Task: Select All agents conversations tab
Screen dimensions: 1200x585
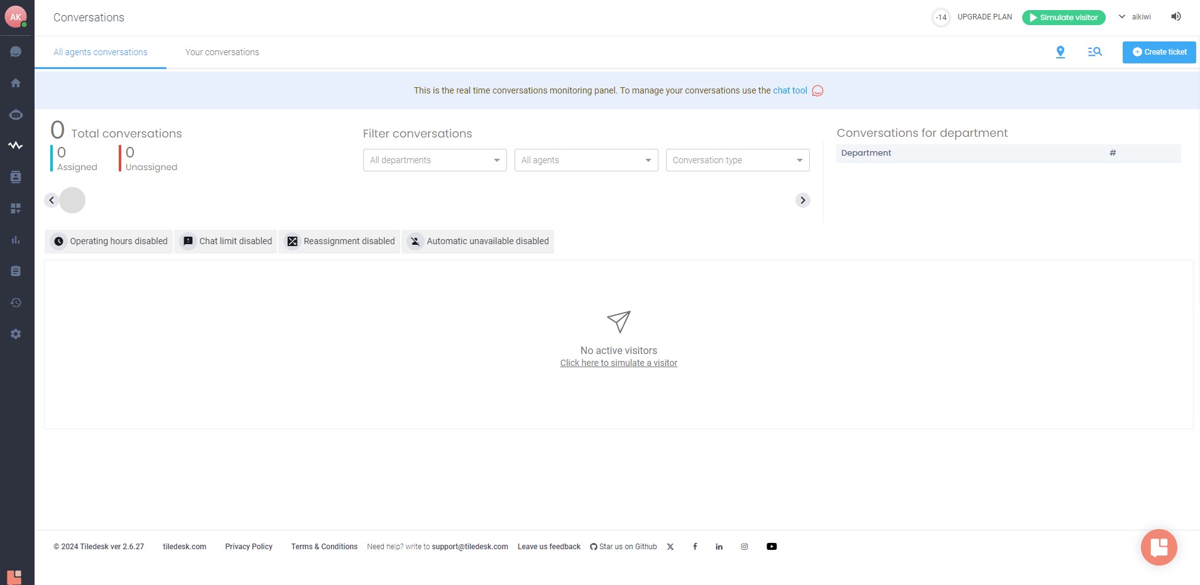Action: pos(101,52)
